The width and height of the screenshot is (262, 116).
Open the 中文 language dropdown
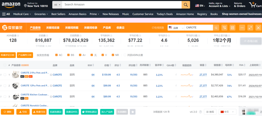(x=228, y=112)
